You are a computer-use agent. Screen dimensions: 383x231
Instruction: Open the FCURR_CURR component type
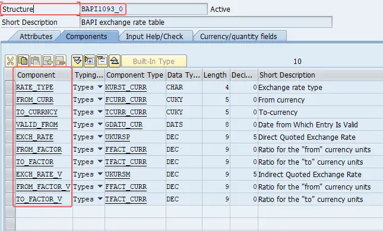pyautogui.click(x=126, y=100)
